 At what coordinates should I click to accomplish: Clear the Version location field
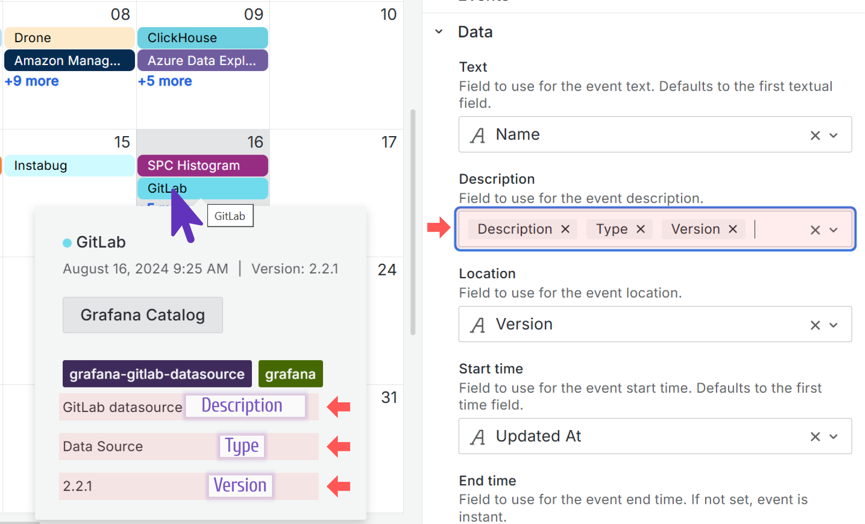click(x=815, y=325)
